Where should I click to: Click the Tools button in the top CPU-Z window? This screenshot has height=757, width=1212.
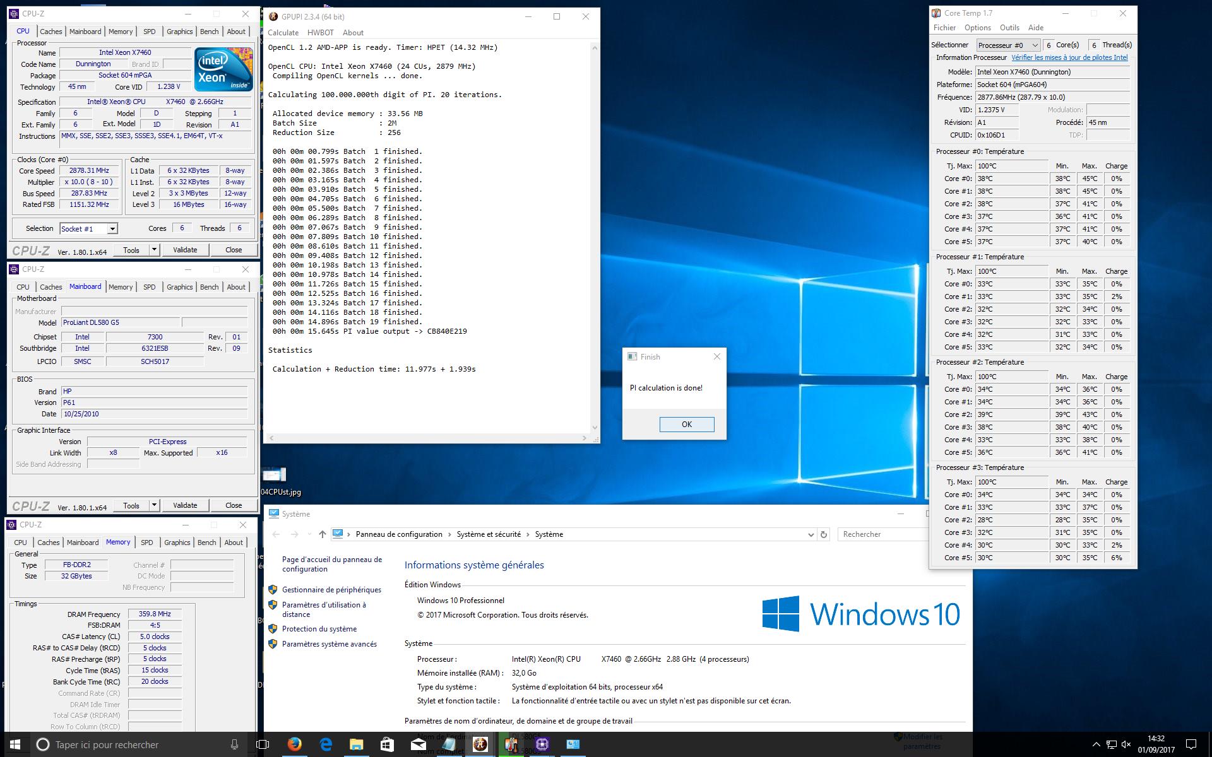131,250
